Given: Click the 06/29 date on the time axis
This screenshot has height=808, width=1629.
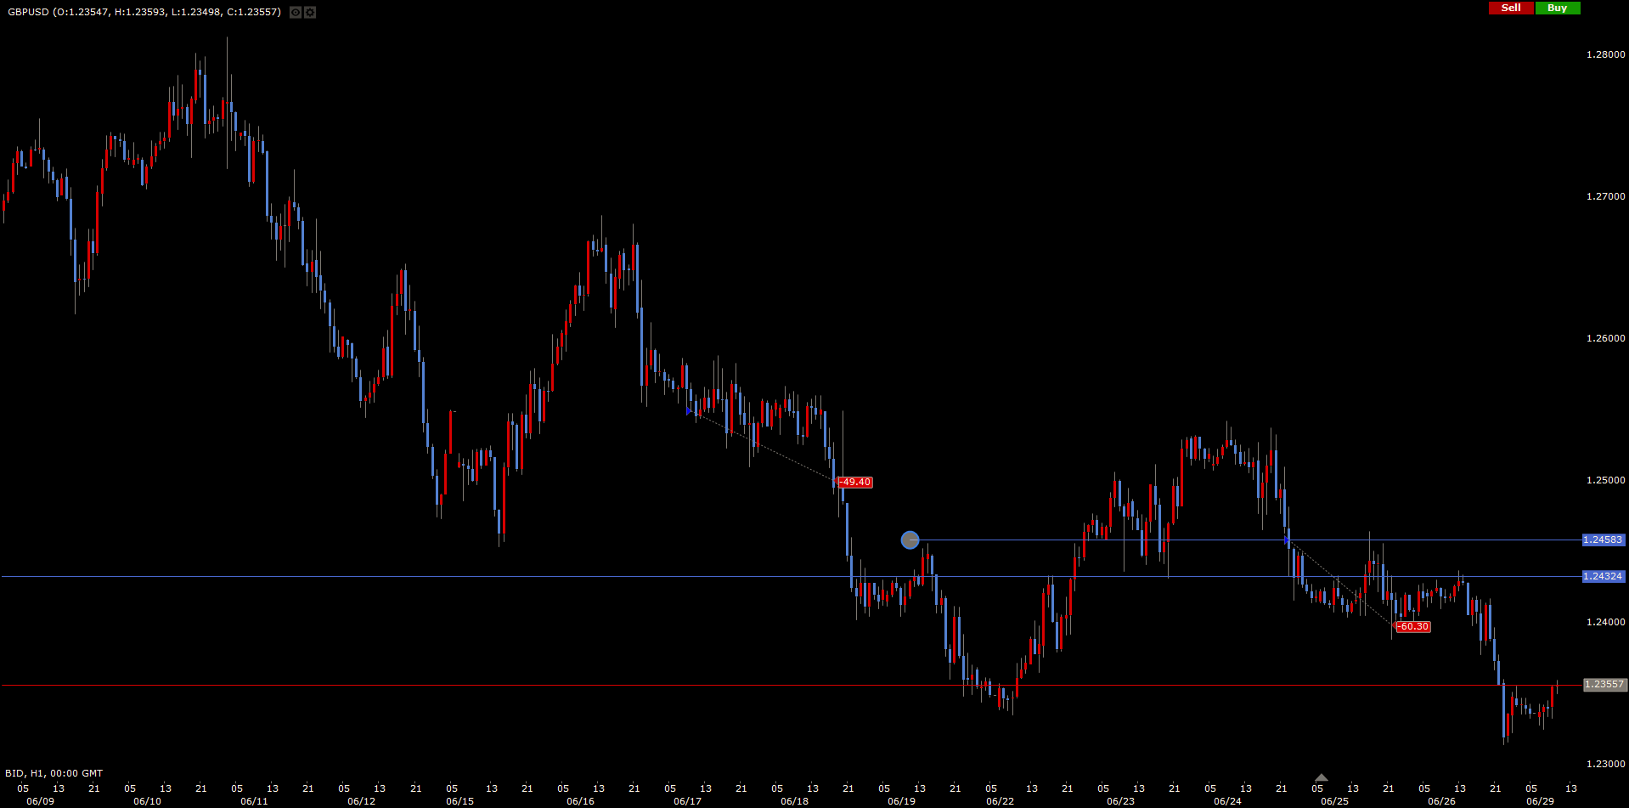Looking at the screenshot, I should (x=1540, y=801).
